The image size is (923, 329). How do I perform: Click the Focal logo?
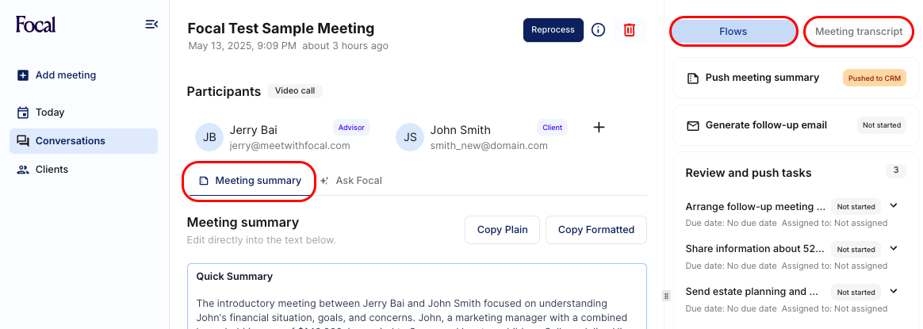(36, 25)
